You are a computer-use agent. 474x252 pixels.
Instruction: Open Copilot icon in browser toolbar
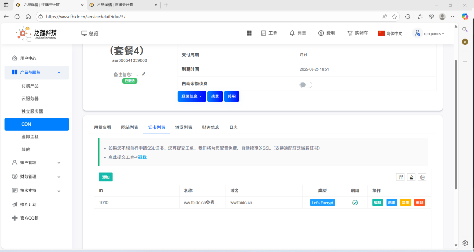coord(465,17)
